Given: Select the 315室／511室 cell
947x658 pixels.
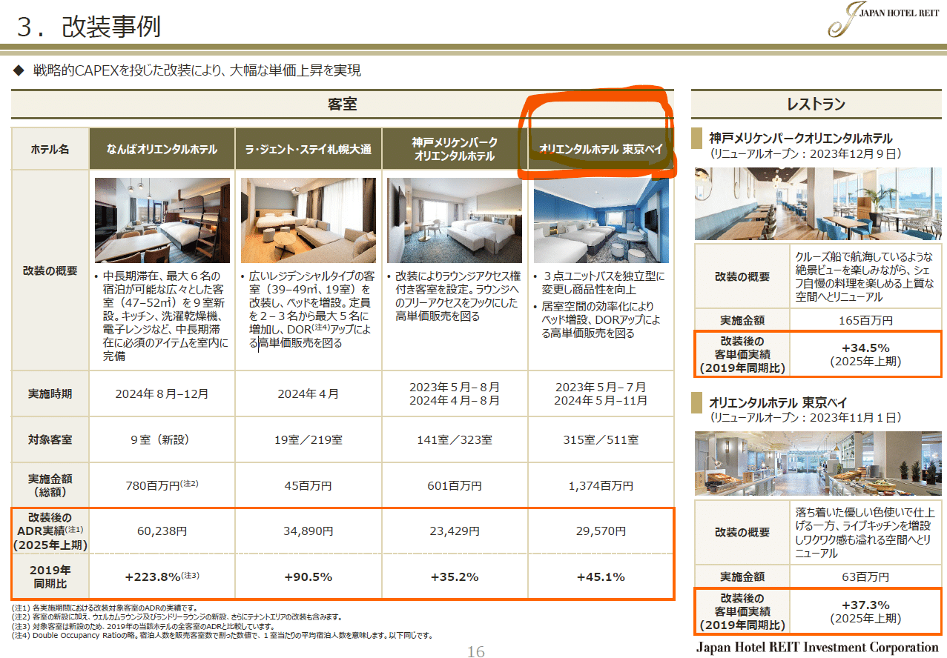Looking at the screenshot, I should pyautogui.click(x=601, y=439).
